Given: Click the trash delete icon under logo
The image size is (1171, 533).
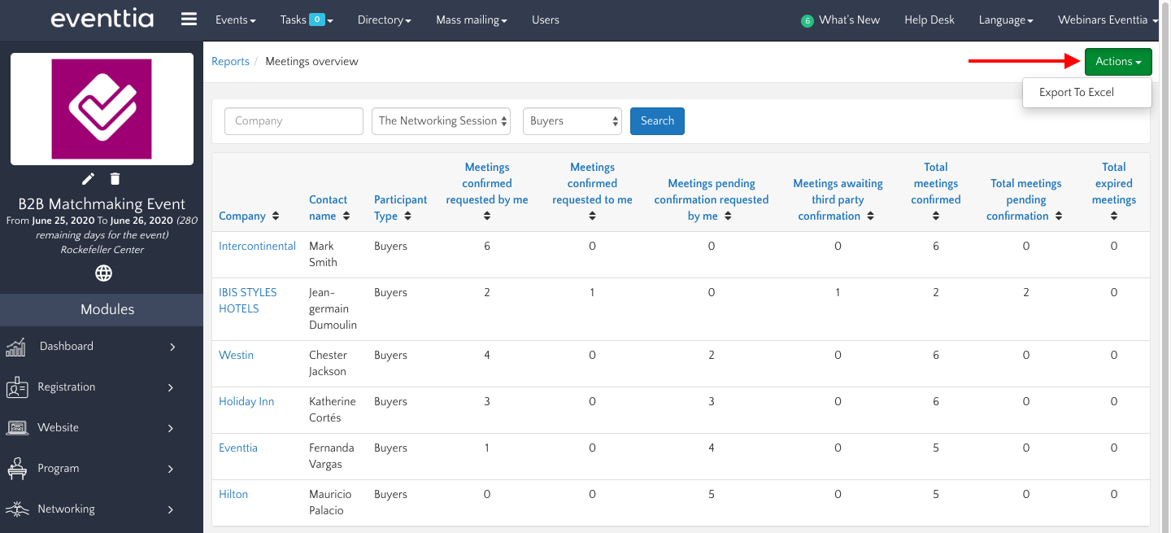Looking at the screenshot, I should 115,178.
